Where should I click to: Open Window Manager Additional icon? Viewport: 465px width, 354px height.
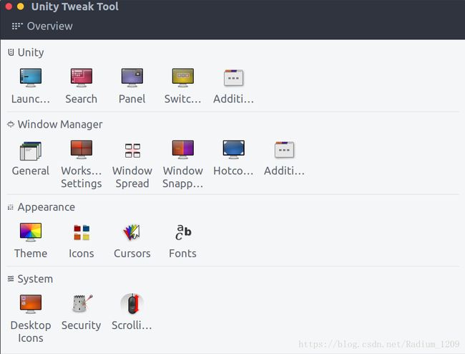pyautogui.click(x=284, y=150)
